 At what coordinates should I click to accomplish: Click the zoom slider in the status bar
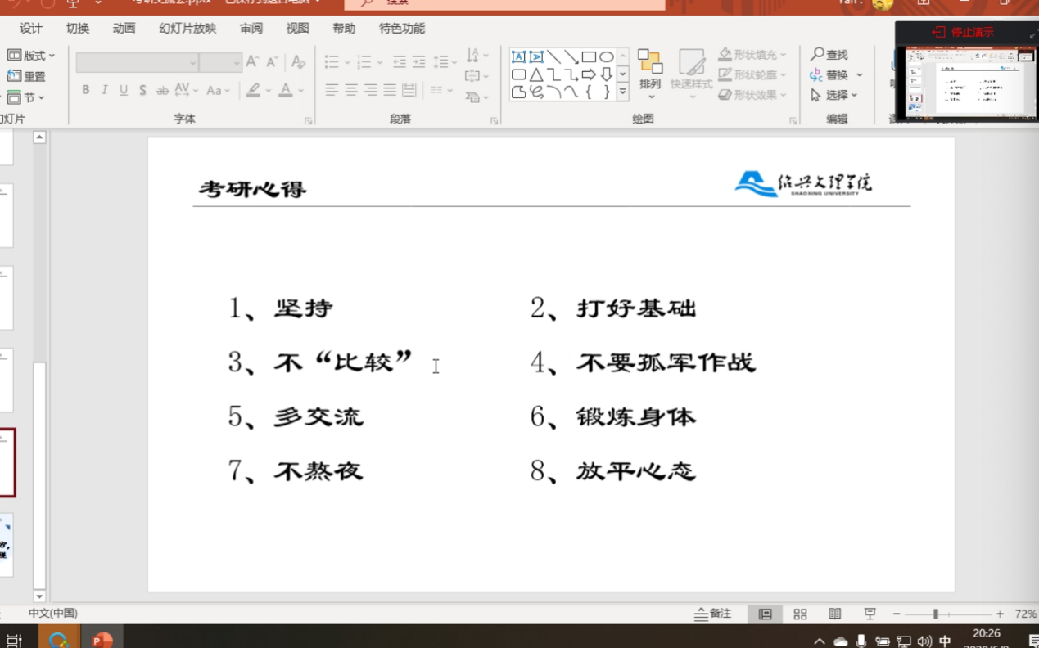coord(936,614)
